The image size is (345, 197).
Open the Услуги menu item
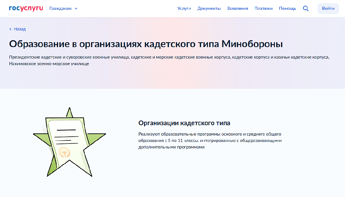(184, 8)
